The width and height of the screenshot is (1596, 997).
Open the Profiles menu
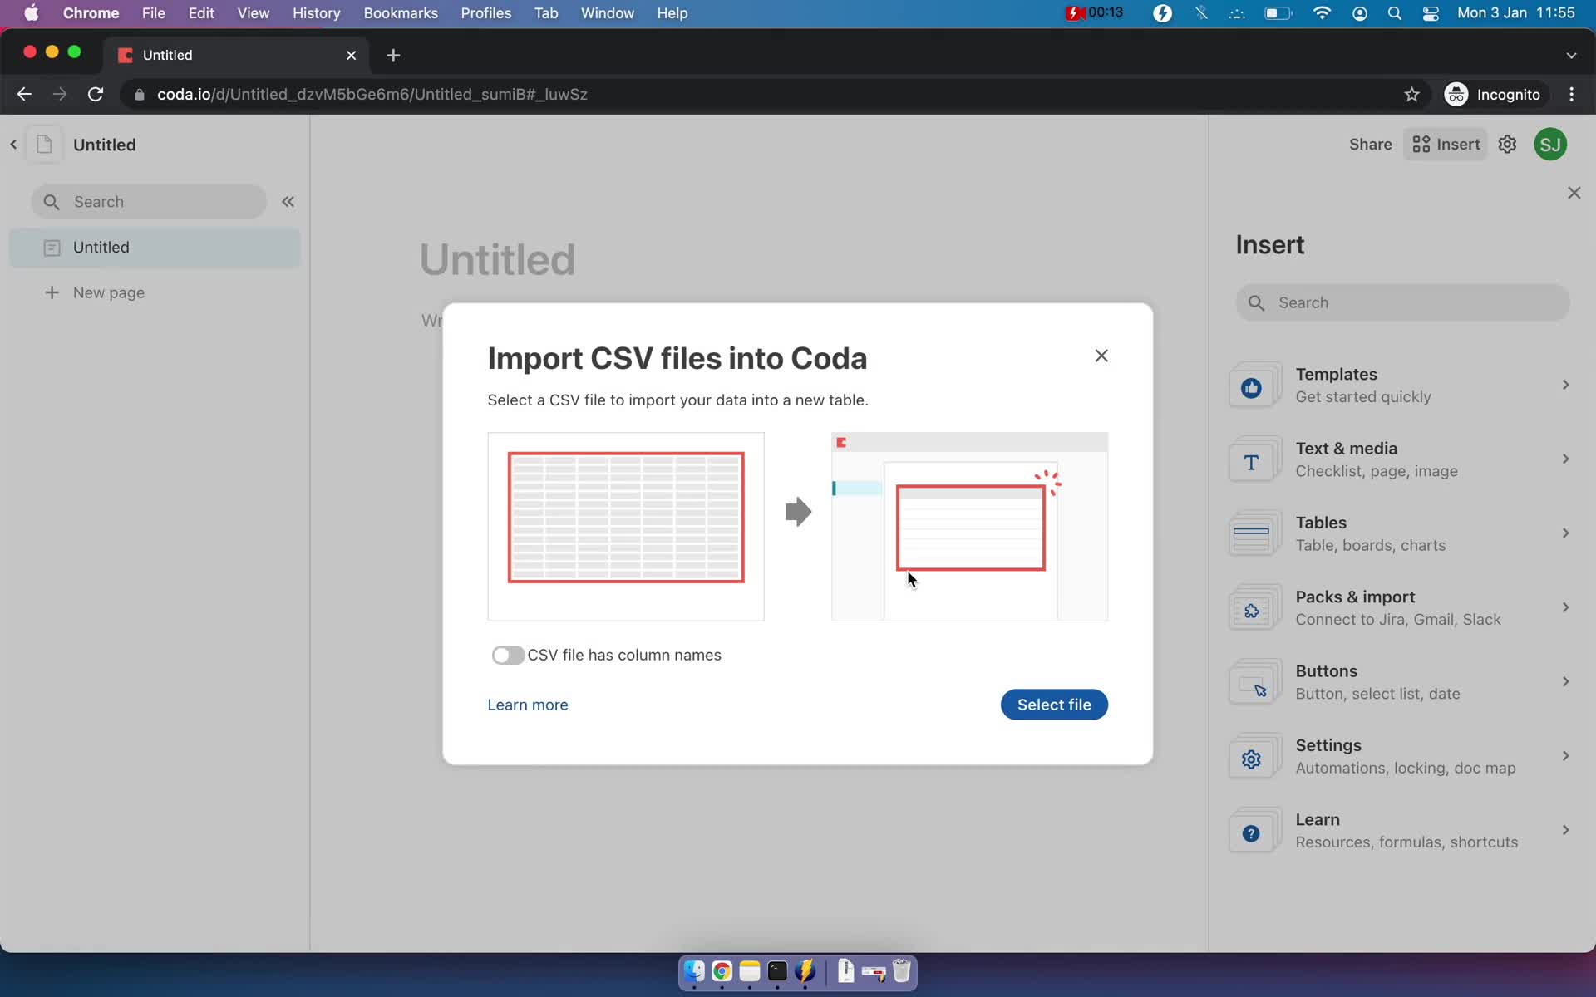pos(486,13)
